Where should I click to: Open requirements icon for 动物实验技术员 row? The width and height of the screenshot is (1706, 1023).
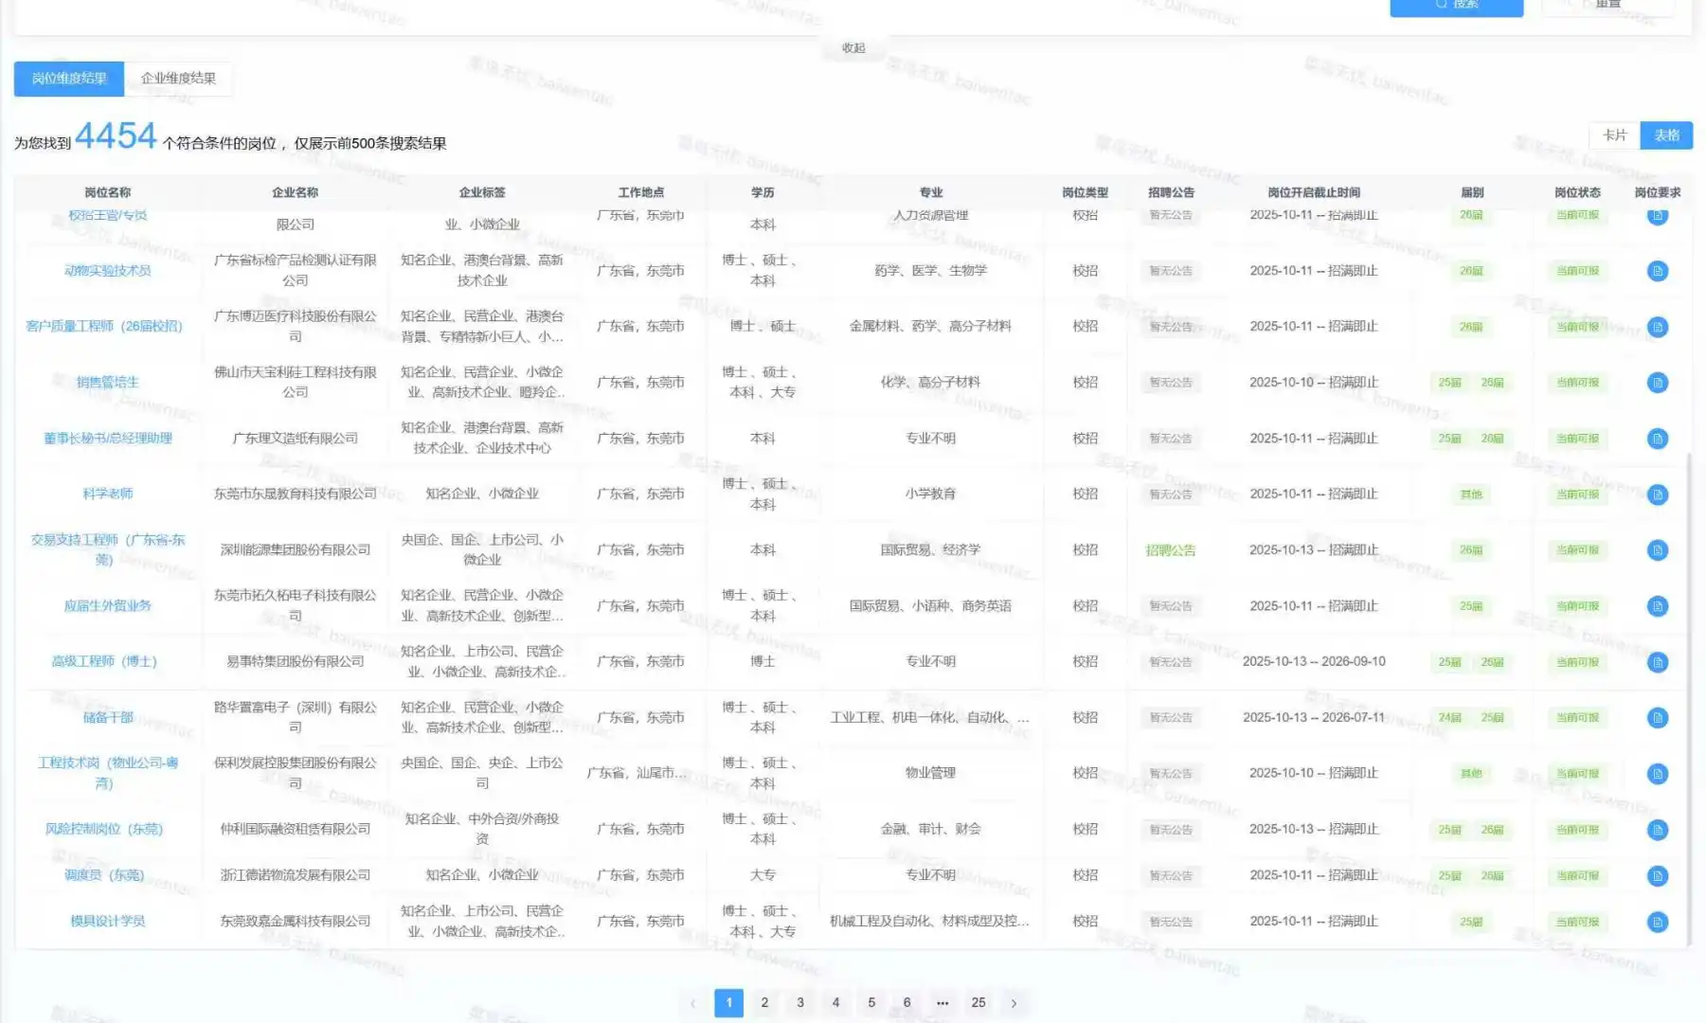point(1657,271)
